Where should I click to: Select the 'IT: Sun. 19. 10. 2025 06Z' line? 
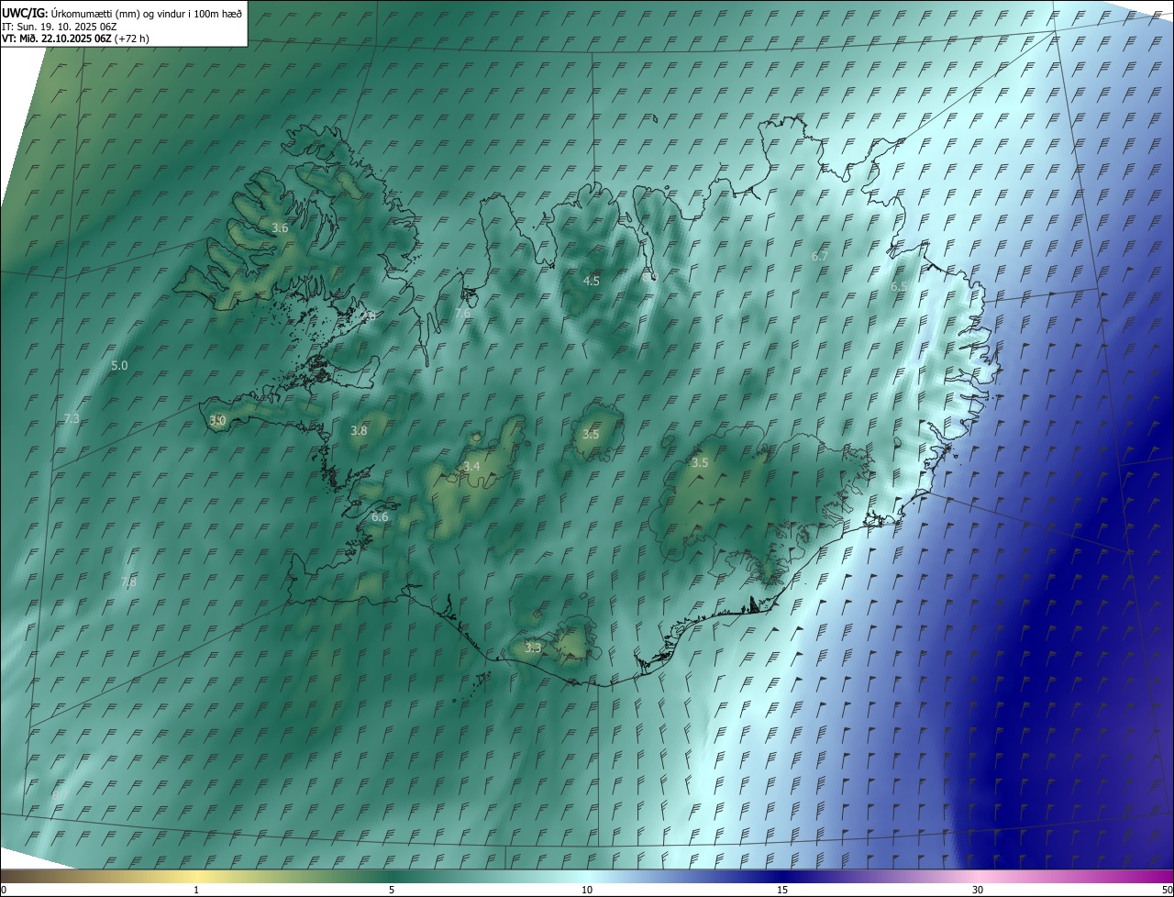coord(60,26)
